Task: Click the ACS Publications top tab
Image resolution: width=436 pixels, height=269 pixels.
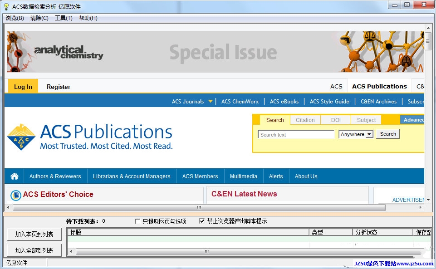Action: [379, 87]
